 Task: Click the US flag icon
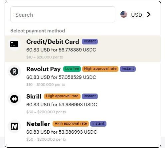pos(124,14)
